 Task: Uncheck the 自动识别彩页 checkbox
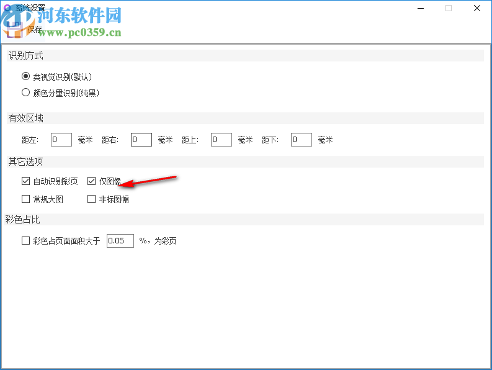[25, 181]
